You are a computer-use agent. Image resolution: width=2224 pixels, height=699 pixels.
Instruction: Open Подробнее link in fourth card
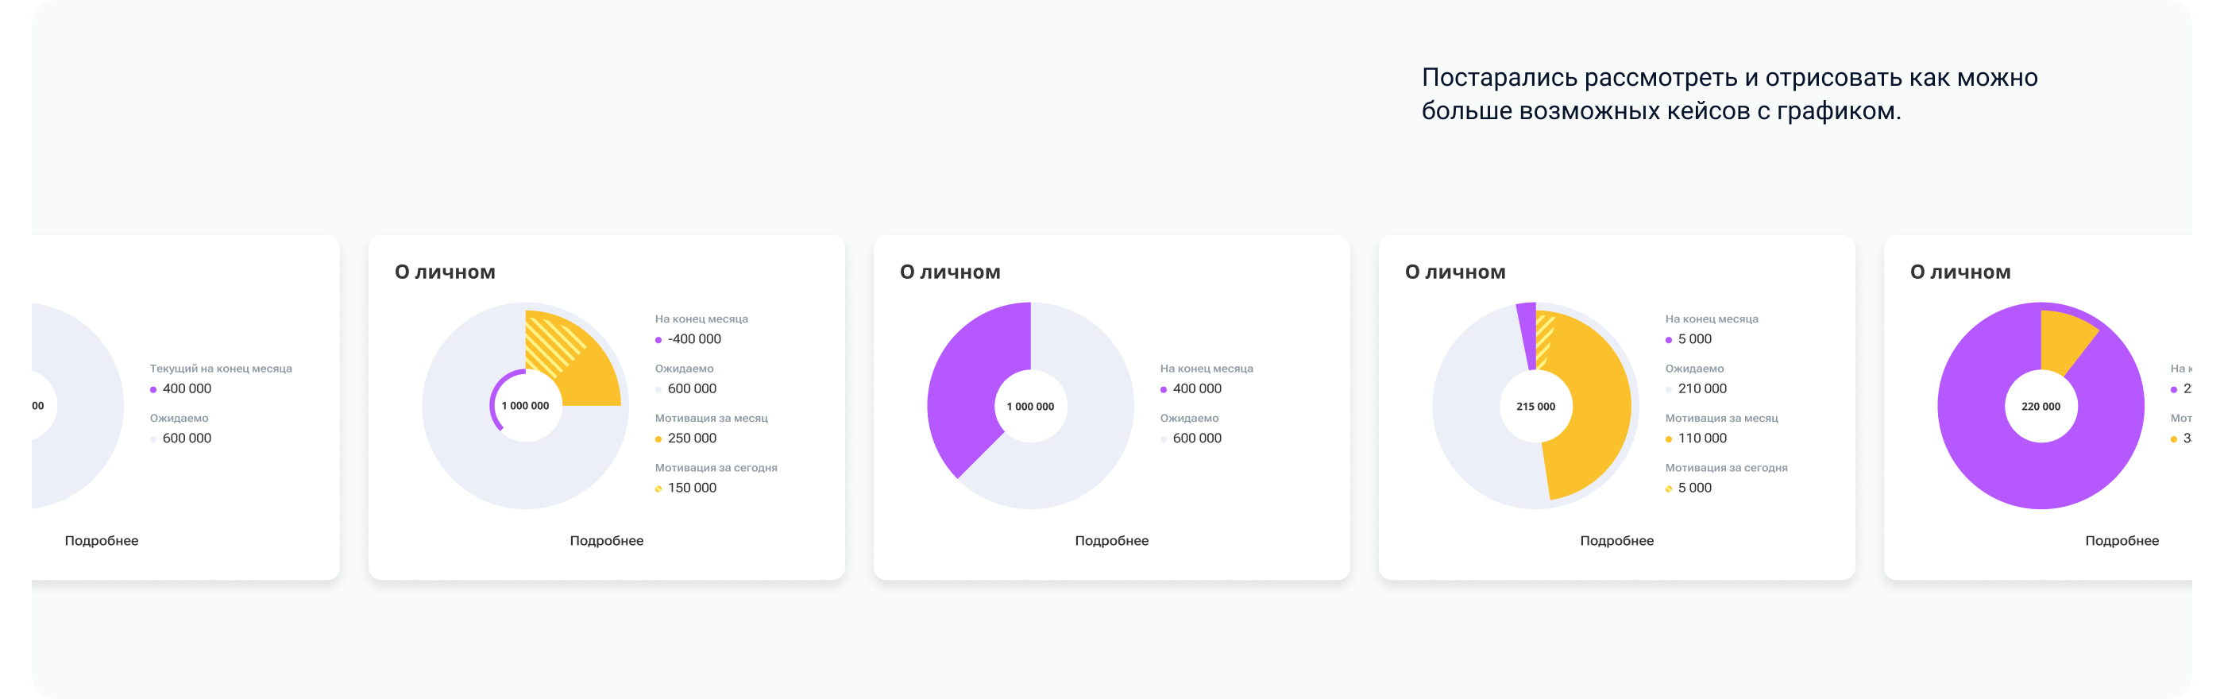1616,541
